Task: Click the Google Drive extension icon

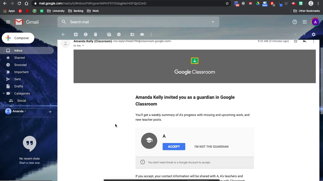Action: pos(258,4)
